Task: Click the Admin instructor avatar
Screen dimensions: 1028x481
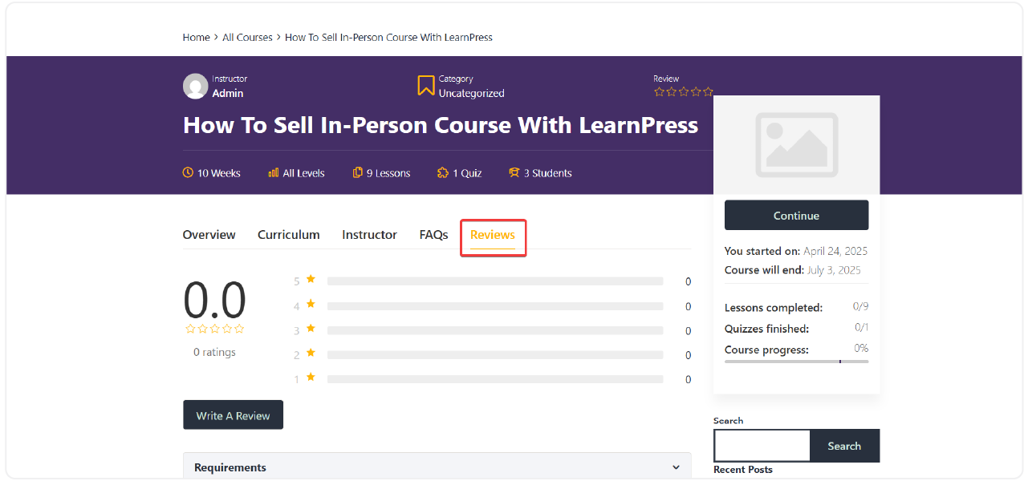Action: 195,86
